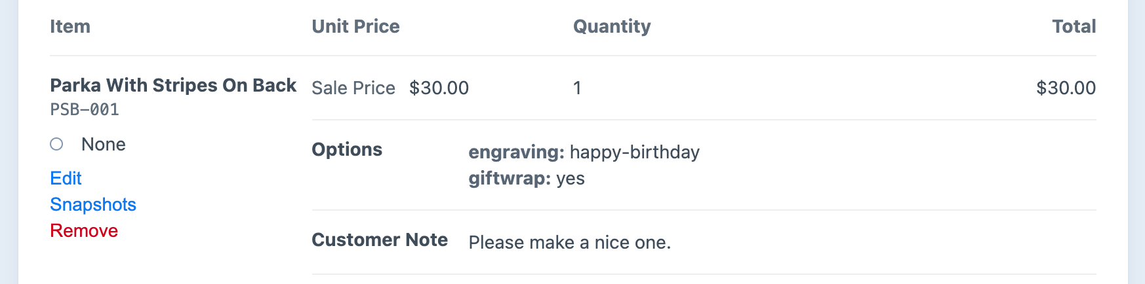The height and width of the screenshot is (284, 1145).
Task: Click the None label beside the radio
Action: 104,145
